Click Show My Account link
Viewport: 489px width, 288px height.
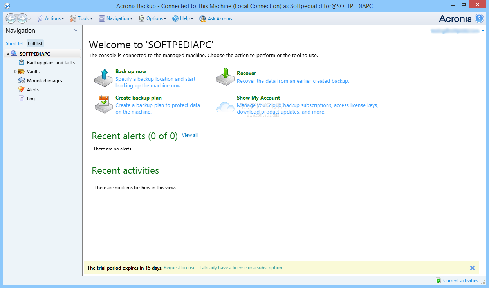coord(258,98)
